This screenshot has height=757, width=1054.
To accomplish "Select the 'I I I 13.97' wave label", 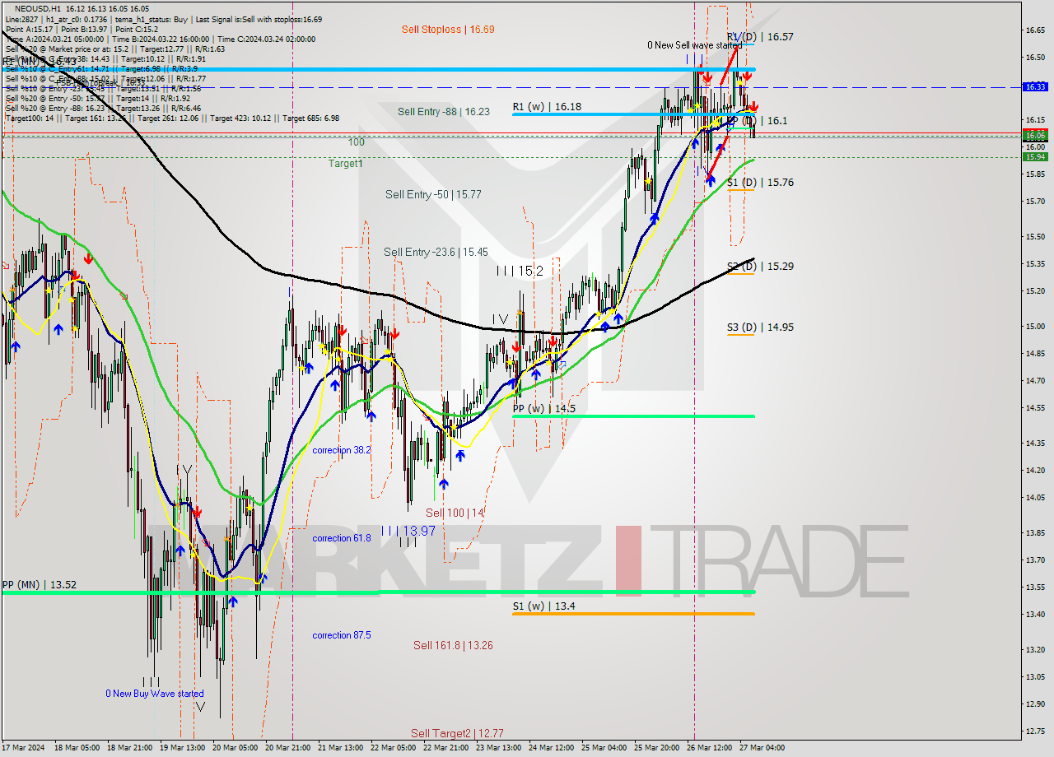I will [x=408, y=532].
